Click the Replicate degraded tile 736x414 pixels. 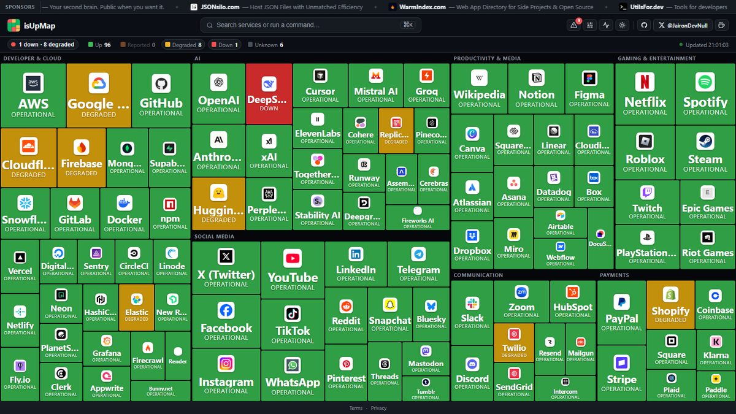point(396,131)
